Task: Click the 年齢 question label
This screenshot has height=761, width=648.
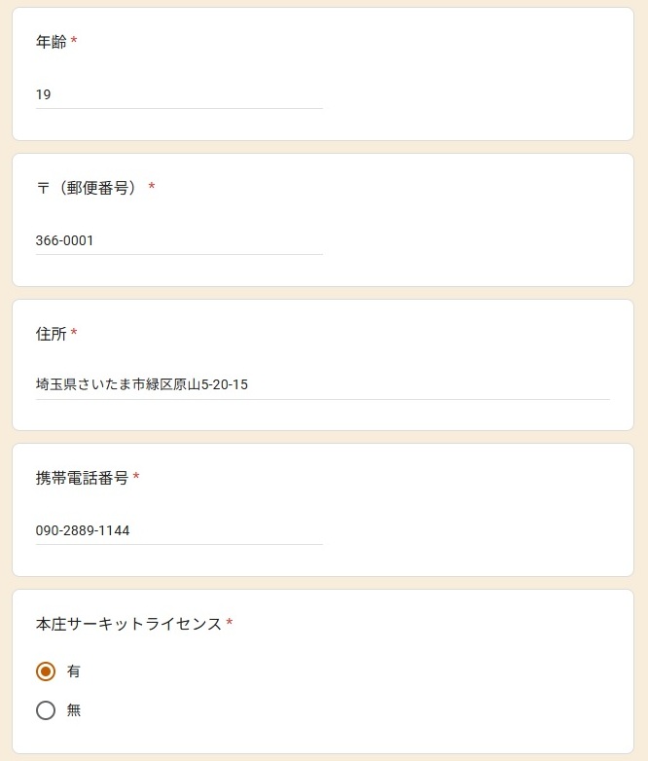Action: click(x=51, y=42)
